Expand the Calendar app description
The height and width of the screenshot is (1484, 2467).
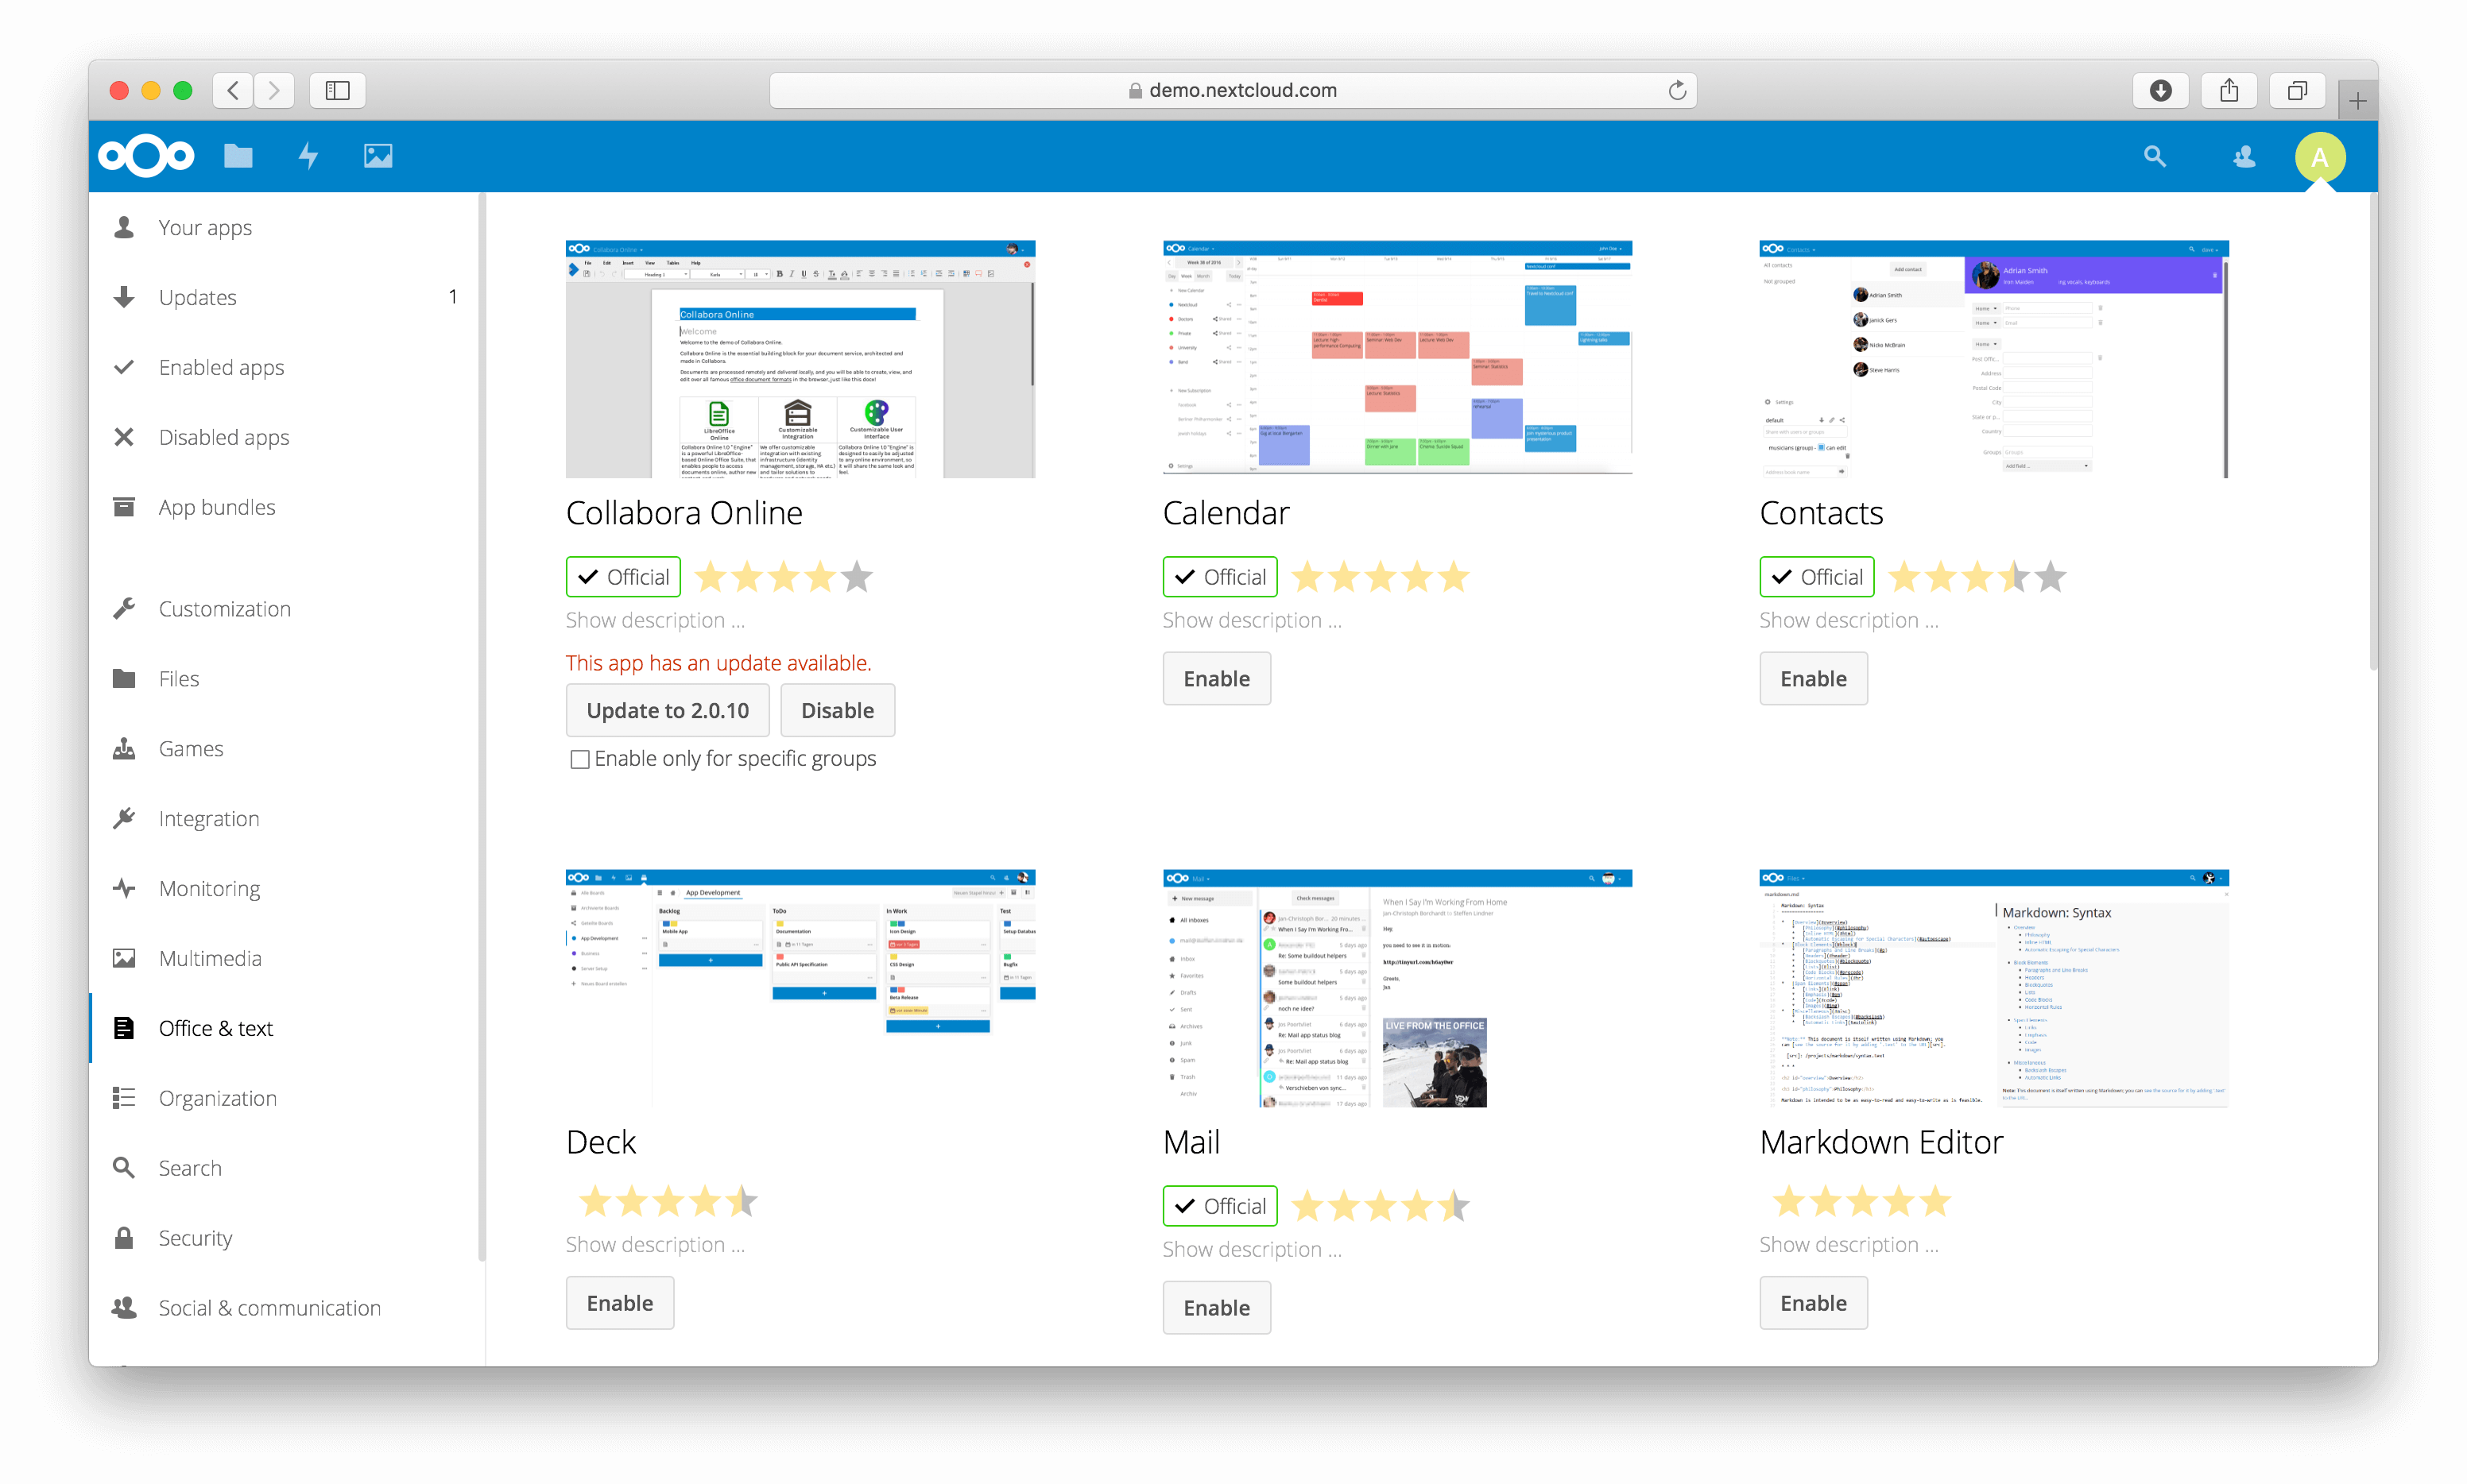[x=1252, y=620]
